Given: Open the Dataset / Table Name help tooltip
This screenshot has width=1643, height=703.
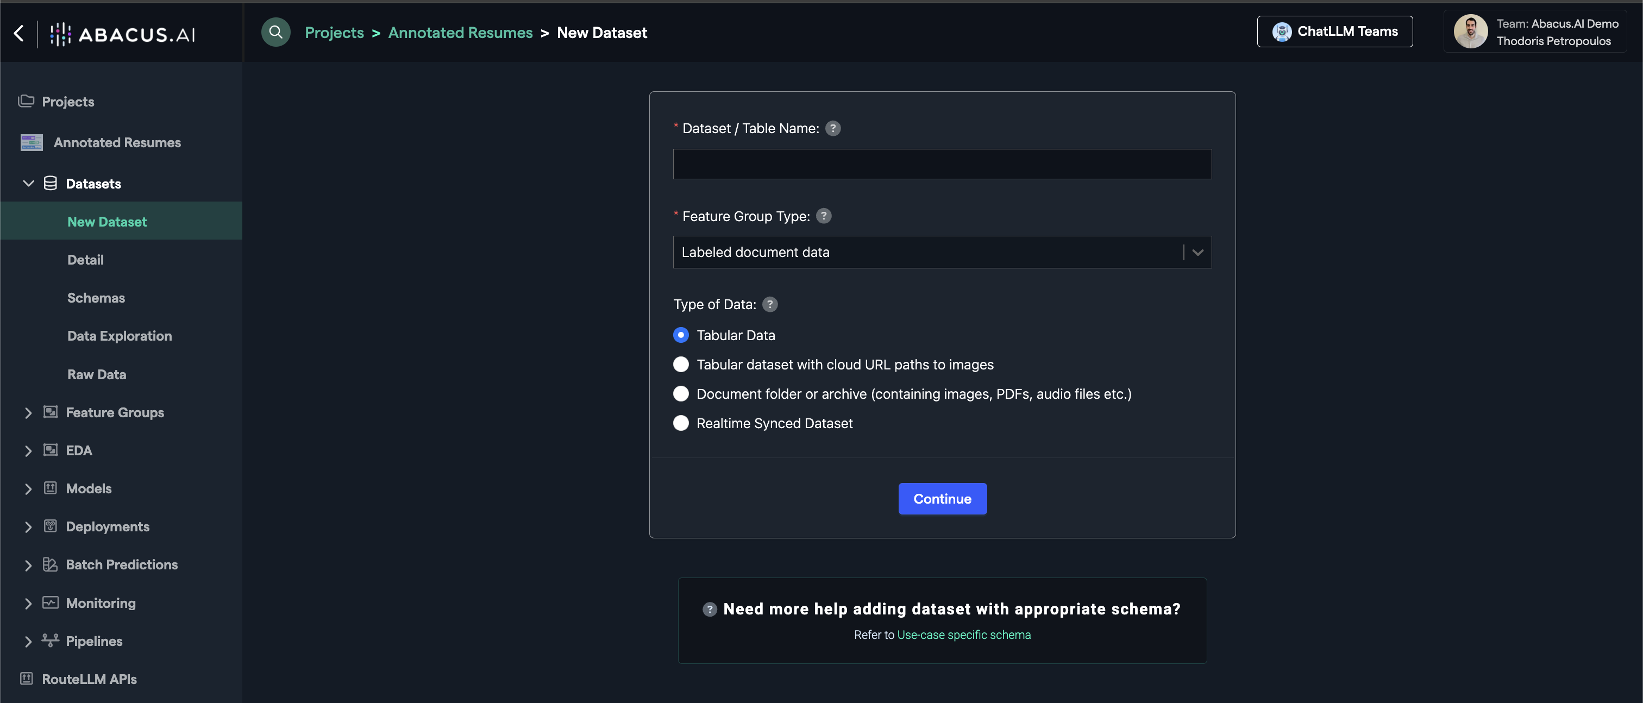Looking at the screenshot, I should click(832, 128).
